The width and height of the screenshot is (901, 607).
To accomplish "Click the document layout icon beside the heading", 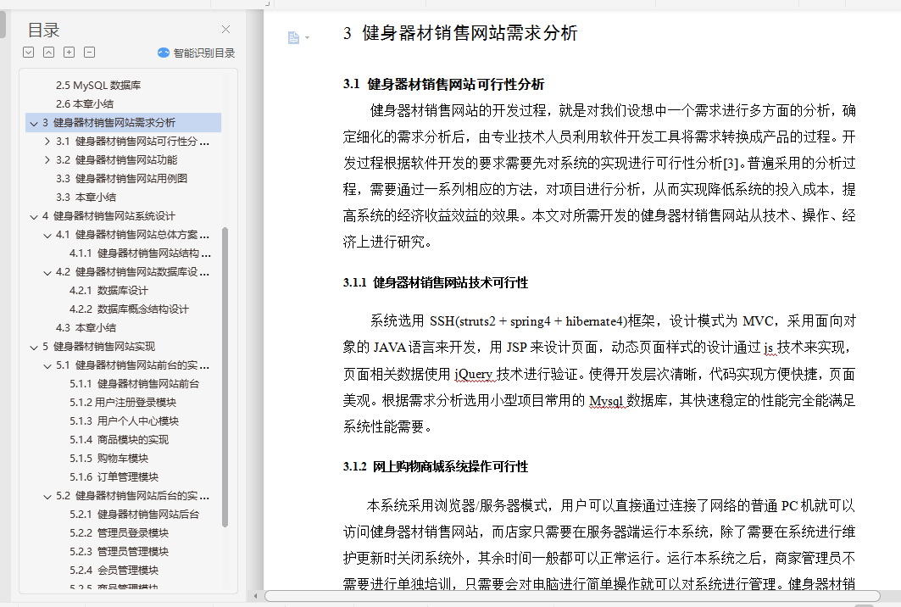I will click(x=293, y=38).
